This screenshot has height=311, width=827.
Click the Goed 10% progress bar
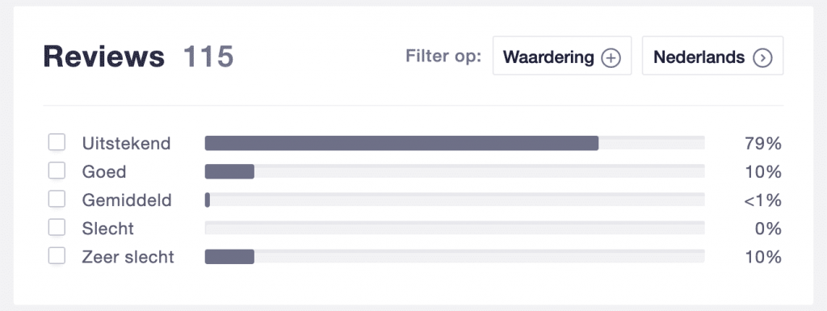point(455,171)
